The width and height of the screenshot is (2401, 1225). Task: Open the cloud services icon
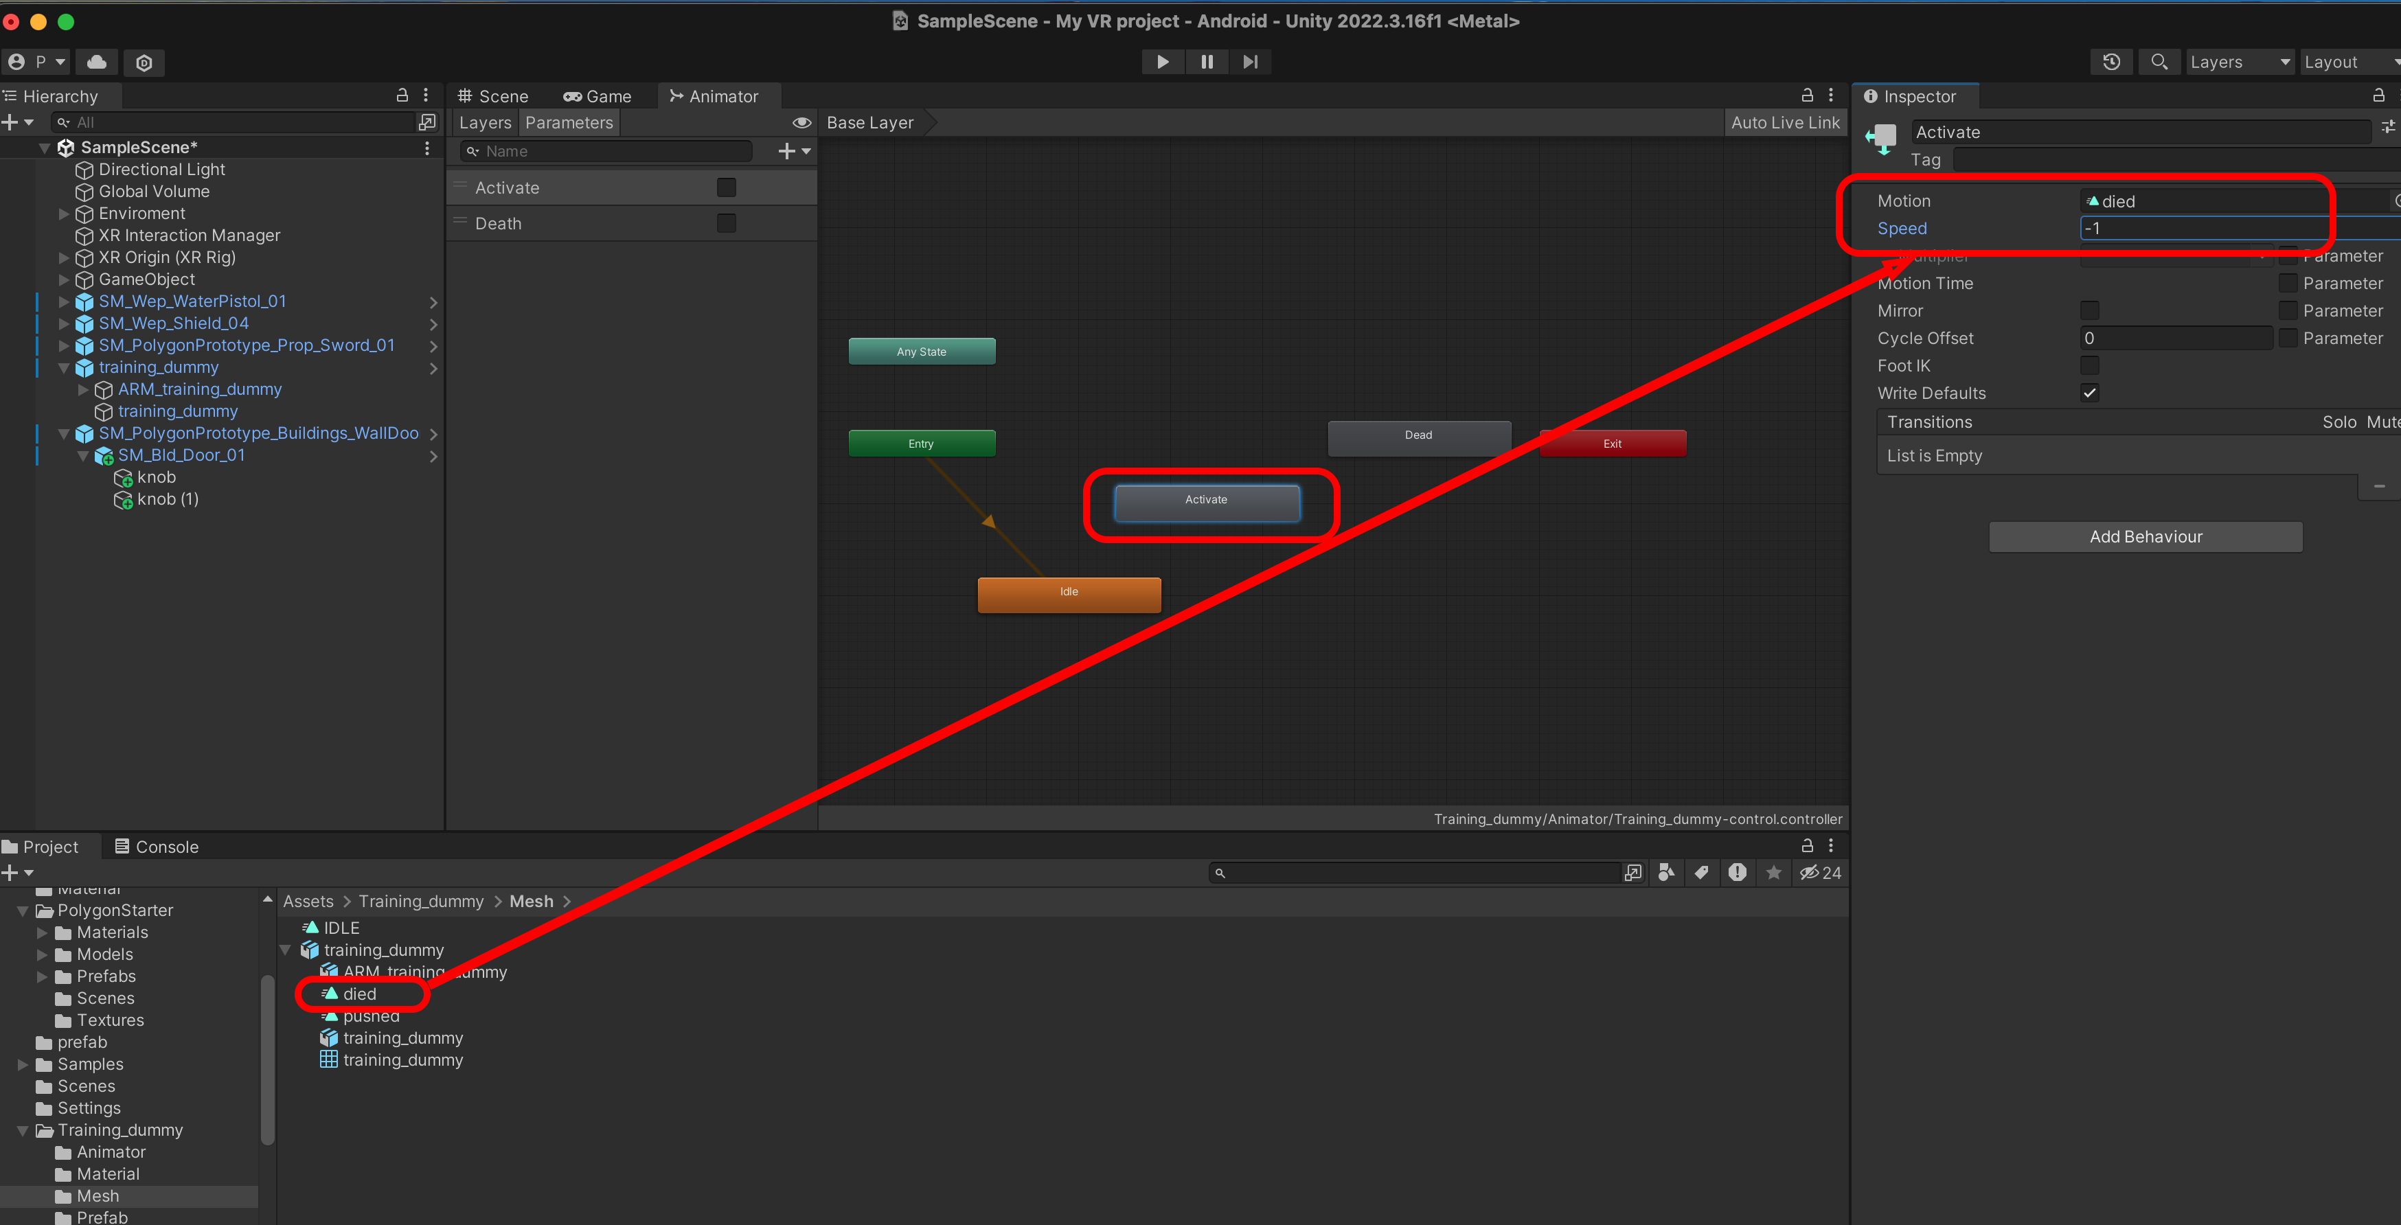[96, 62]
